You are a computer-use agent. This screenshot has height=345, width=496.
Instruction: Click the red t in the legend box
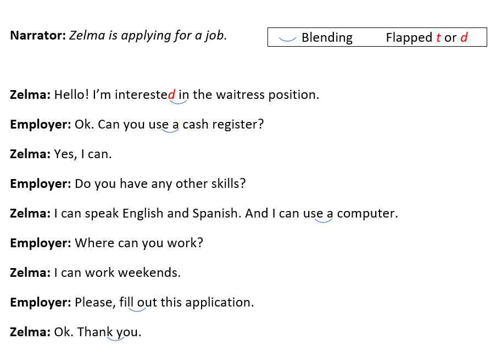coord(438,37)
